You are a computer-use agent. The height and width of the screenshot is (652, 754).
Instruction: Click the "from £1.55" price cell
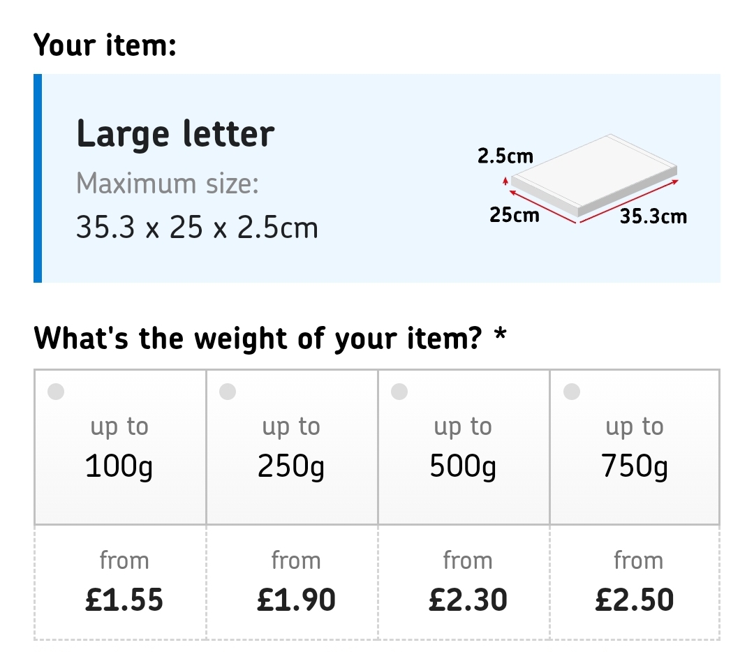coord(124,583)
